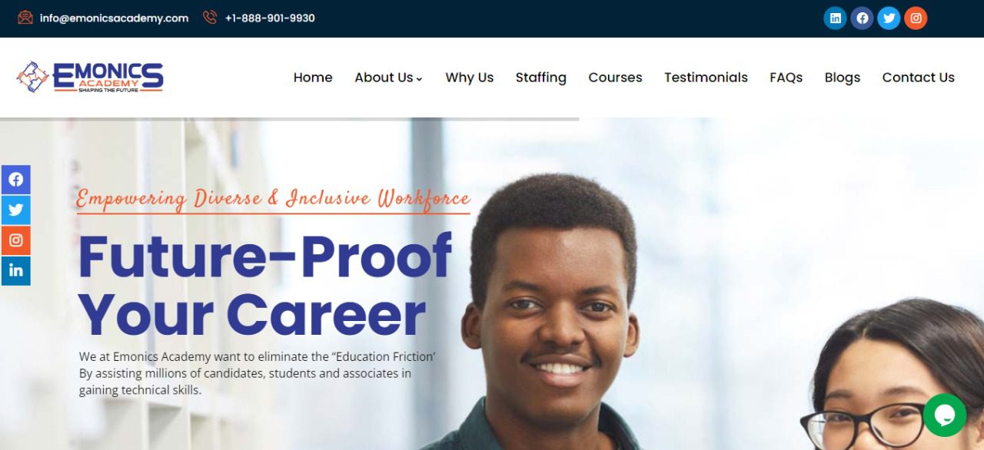The image size is (984, 450).
Task: Click the Twitter button in left sidebar
Action: pyautogui.click(x=15, y=210)
